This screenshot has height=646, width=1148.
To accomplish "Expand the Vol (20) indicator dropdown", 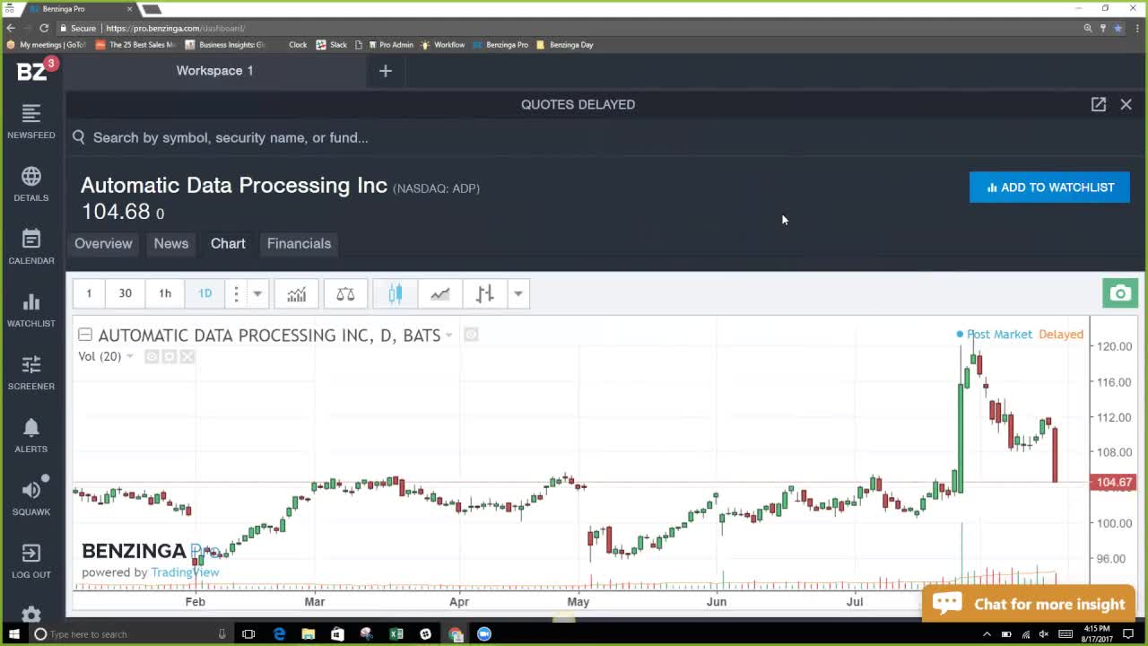I will tap(130, 356).
